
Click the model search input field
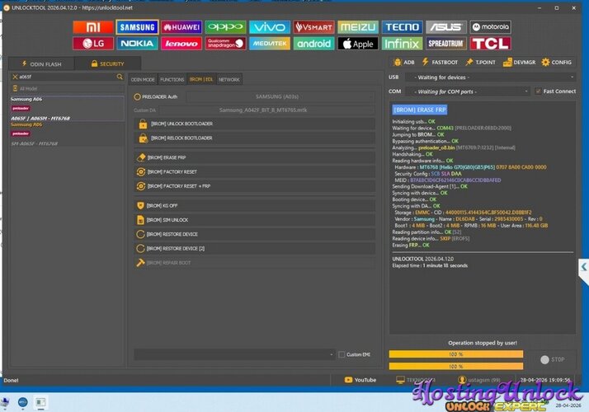point(67,77)
